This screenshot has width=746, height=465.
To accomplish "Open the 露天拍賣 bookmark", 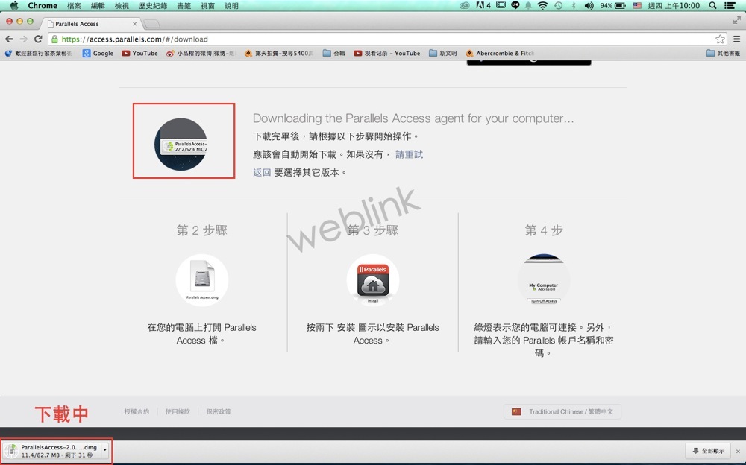I will [279, 53].
